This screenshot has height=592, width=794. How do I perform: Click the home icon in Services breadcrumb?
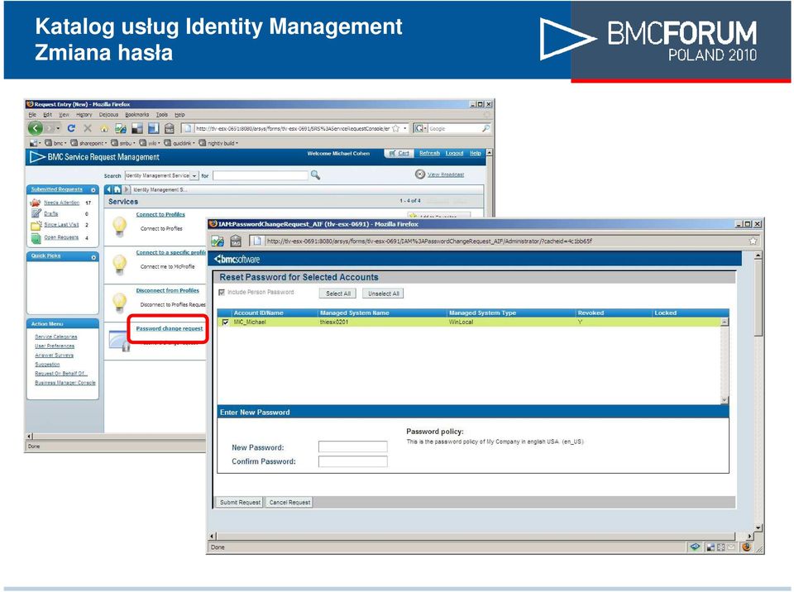pos(117,189)
